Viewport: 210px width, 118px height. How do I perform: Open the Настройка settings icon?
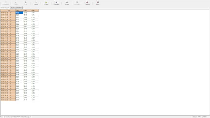[x=77, y=3]
